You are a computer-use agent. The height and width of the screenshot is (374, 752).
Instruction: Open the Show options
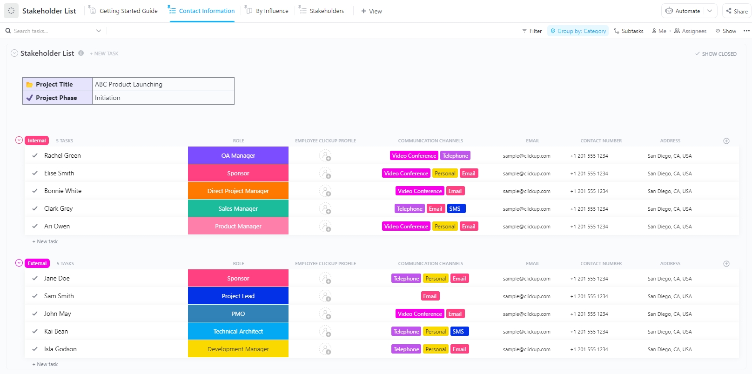pos(726,31)
